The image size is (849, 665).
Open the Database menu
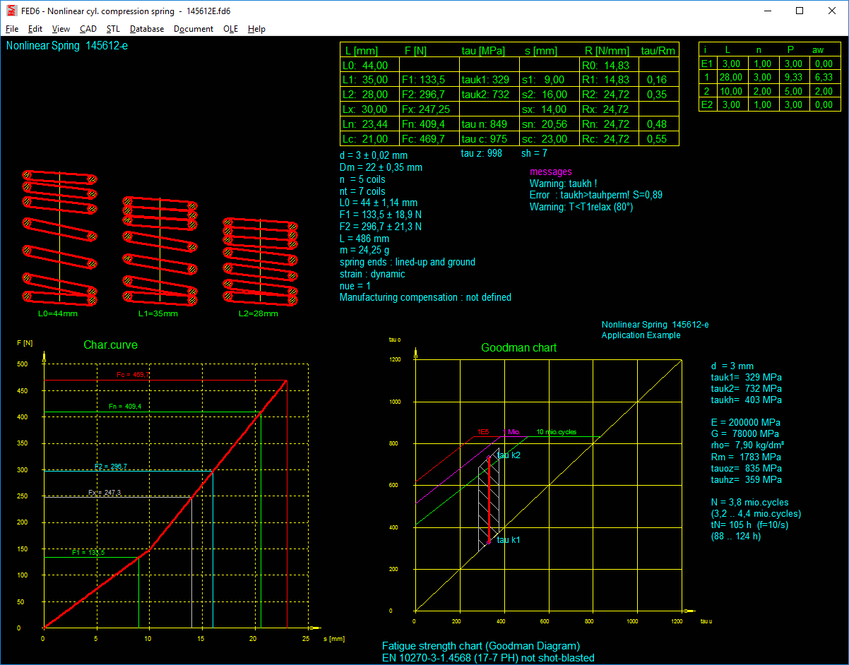[x=147, y=29]
